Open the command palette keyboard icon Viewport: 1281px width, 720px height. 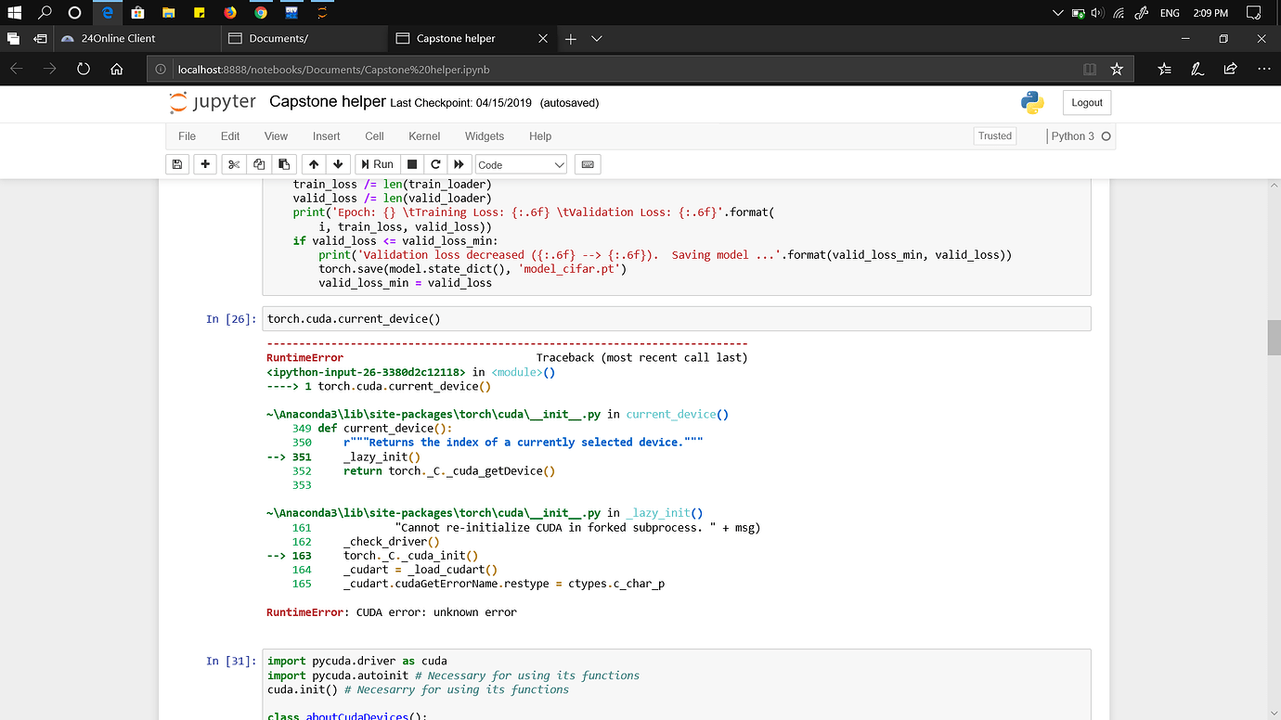(x=587, y=164)
